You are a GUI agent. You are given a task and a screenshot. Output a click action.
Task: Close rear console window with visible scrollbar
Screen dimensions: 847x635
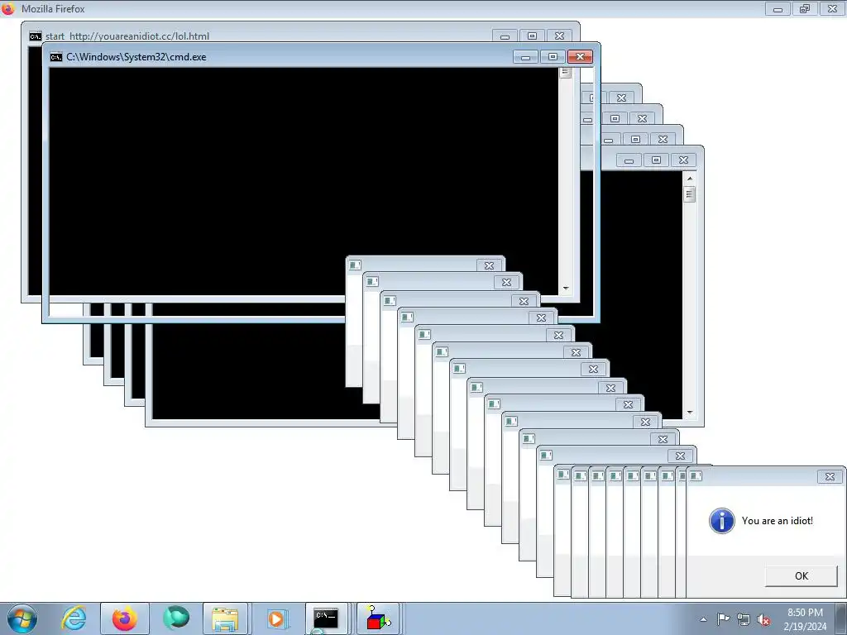(683, 160)
